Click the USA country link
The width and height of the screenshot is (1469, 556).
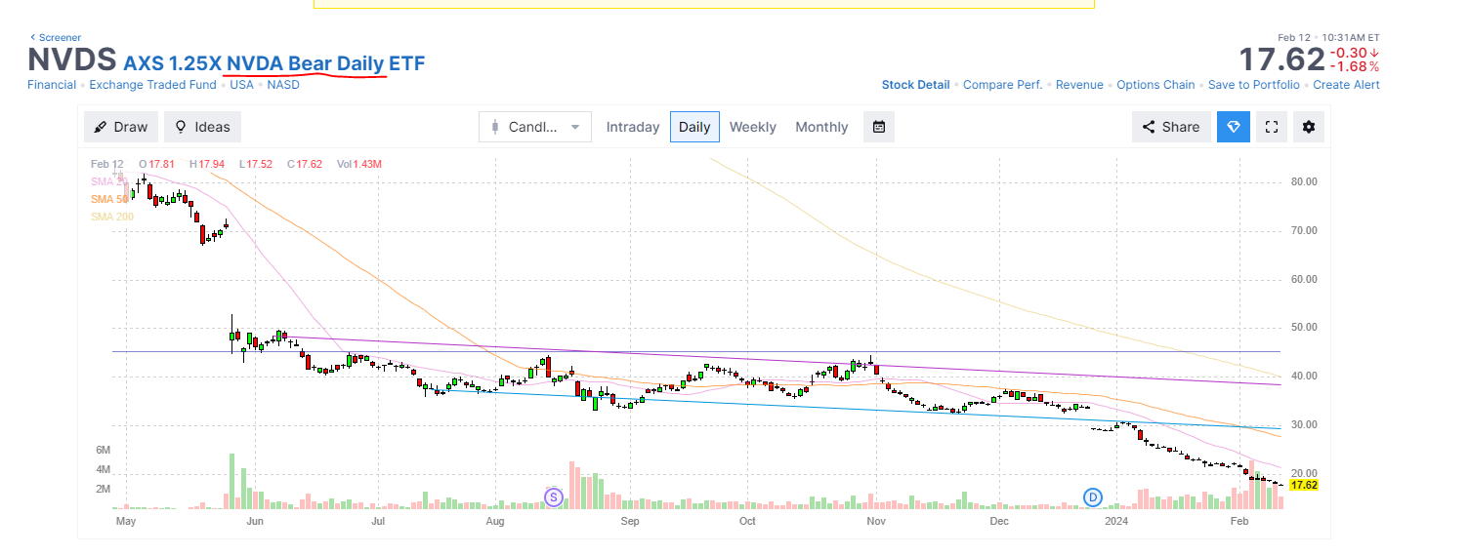click(241, 85)
